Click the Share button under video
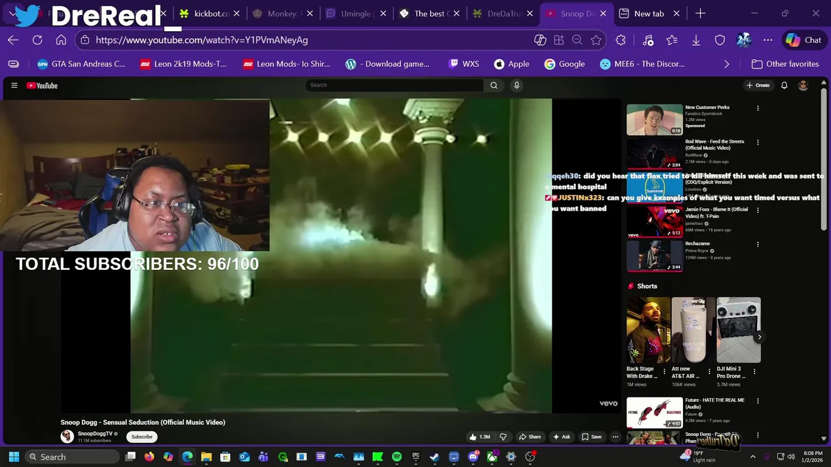The width and height of the screenshot is (831, 467). point(530,437)
